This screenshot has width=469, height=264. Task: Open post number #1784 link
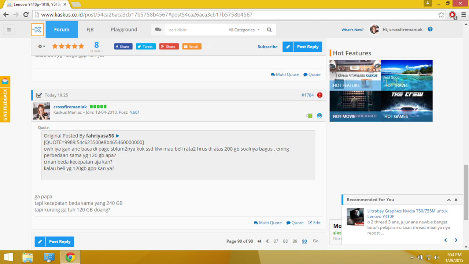coord(308,95)
